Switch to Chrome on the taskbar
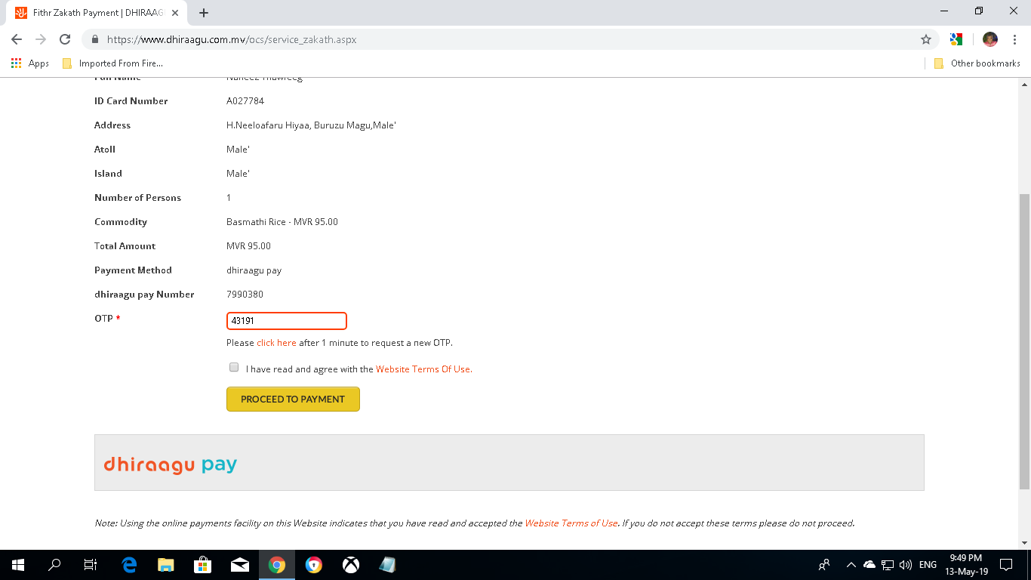 277,564
